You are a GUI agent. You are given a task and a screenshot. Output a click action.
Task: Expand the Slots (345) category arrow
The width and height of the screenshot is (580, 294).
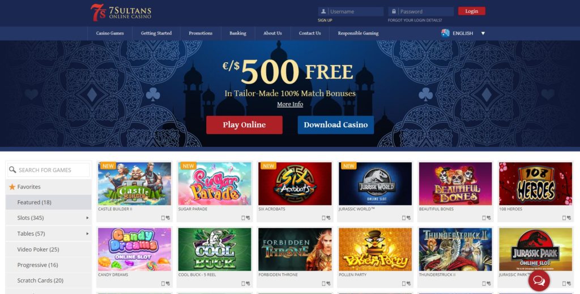point(87,218)
